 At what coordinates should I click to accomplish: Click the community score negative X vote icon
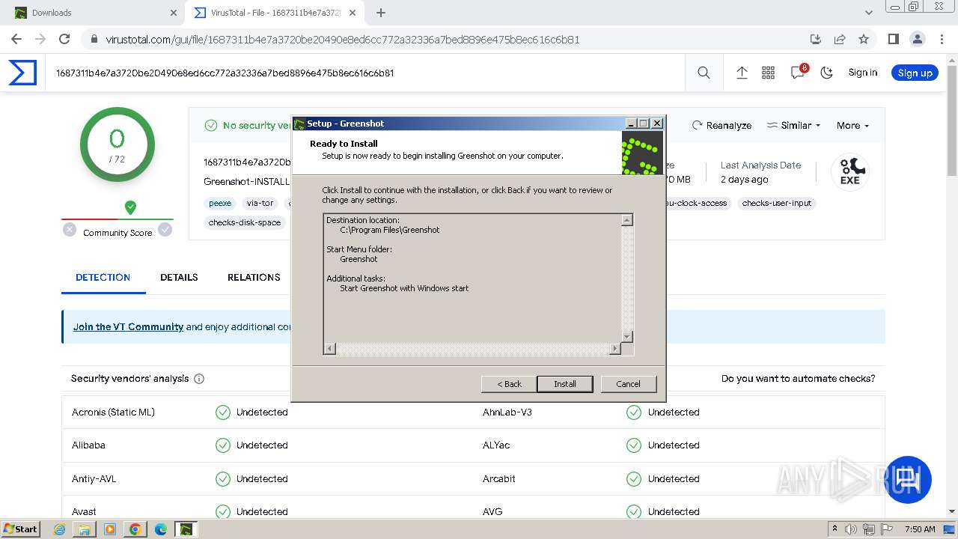click(x=70, y=230)
